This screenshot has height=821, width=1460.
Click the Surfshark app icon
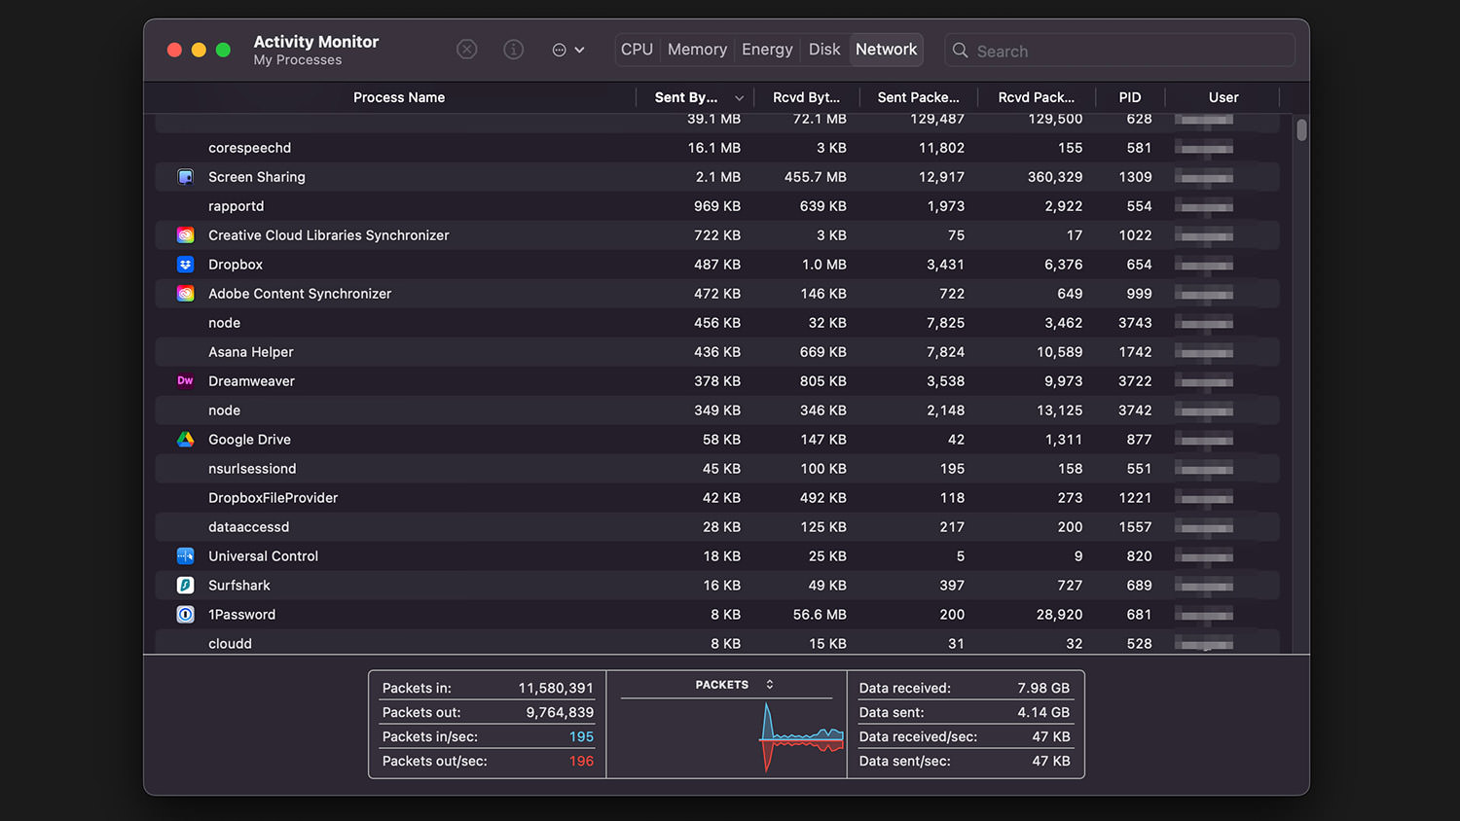point(185,586)
